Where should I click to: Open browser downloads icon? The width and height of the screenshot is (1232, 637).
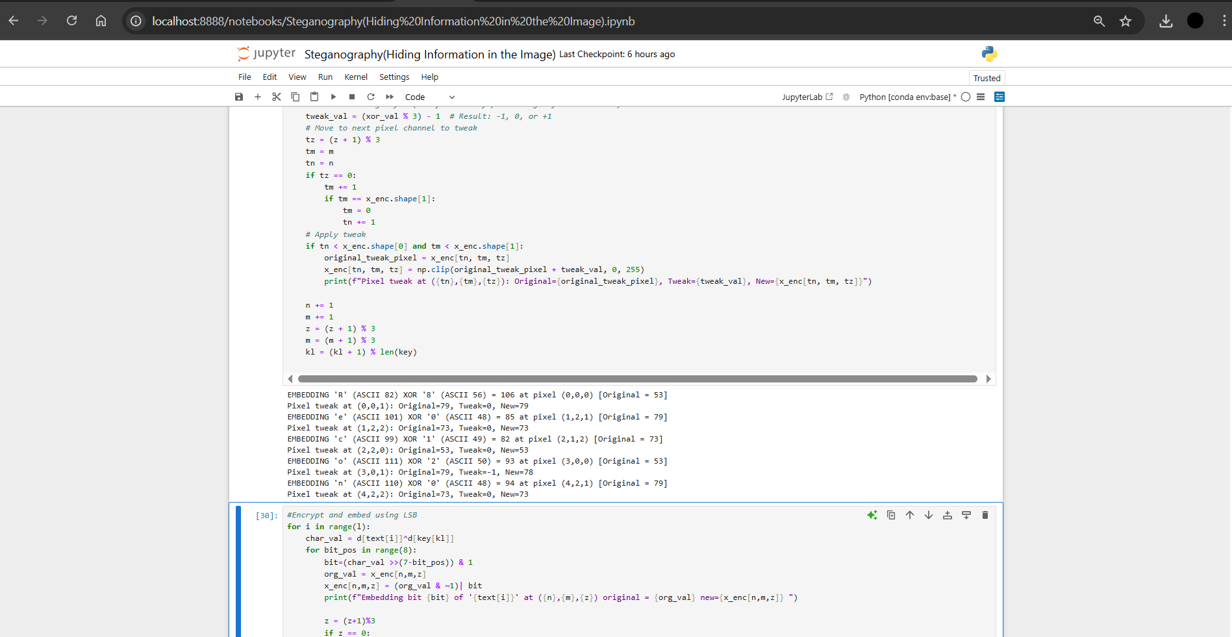pos(1166,21)
